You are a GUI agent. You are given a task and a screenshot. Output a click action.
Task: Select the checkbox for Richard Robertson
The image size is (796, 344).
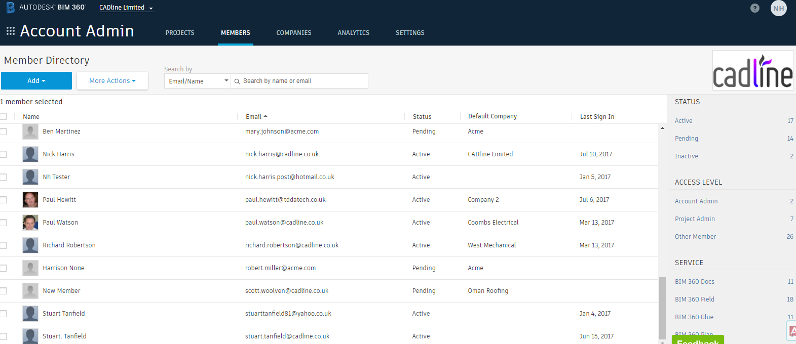(3, 245)
